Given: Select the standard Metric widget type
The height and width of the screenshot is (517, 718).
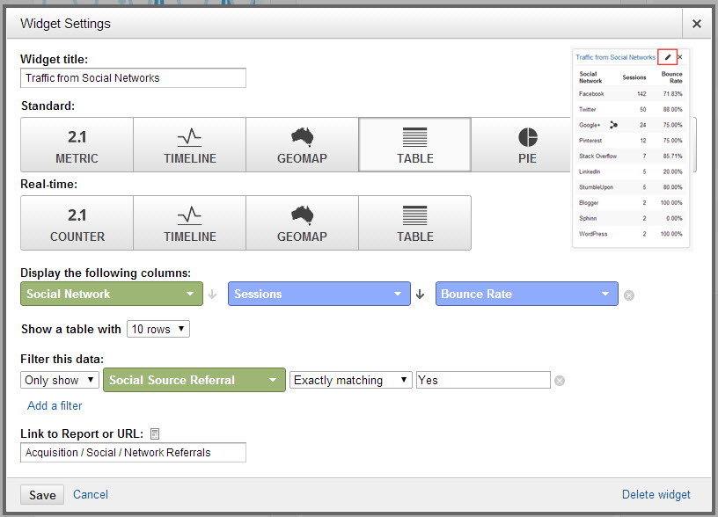Looking at the screenshot, I should click(77, 144).
